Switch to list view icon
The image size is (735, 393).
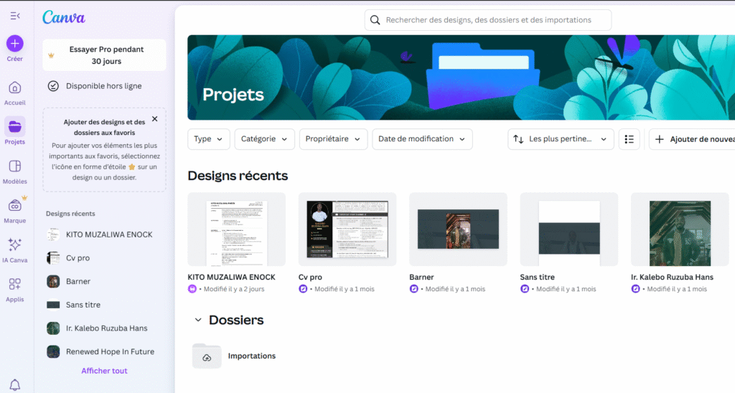point(629,139)
